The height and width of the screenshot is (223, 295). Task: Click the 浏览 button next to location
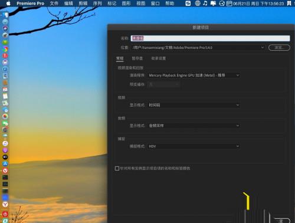click(279, 48)
